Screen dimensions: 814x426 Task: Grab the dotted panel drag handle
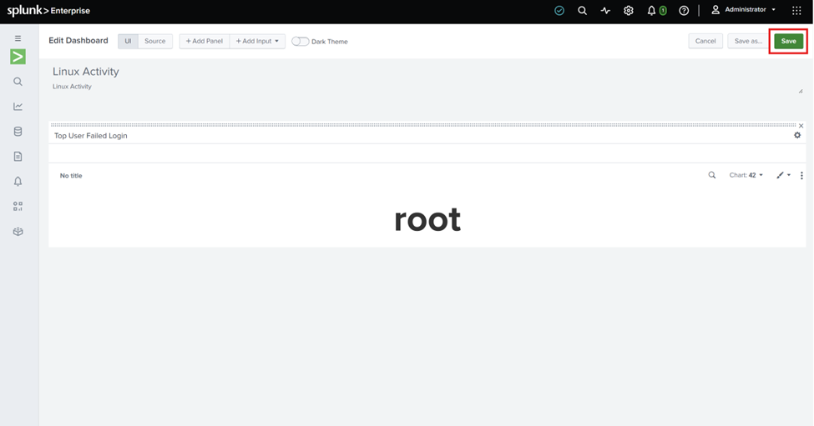423,125
